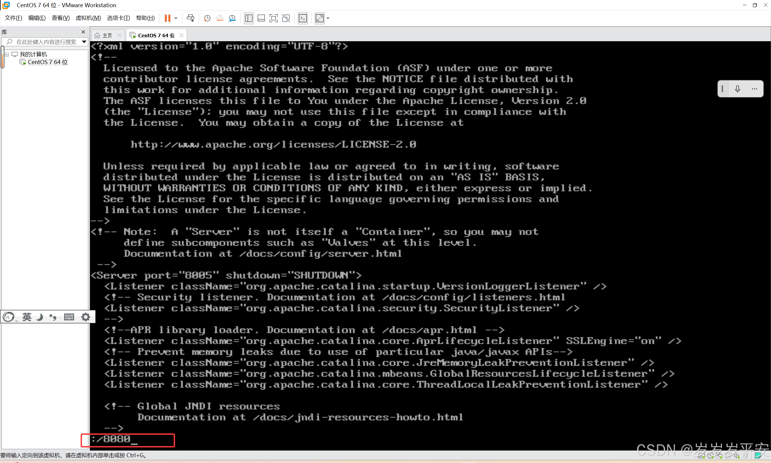Toggle the library sidebar view
This screenshot has width=771, height=463.
tap(249, 18)
